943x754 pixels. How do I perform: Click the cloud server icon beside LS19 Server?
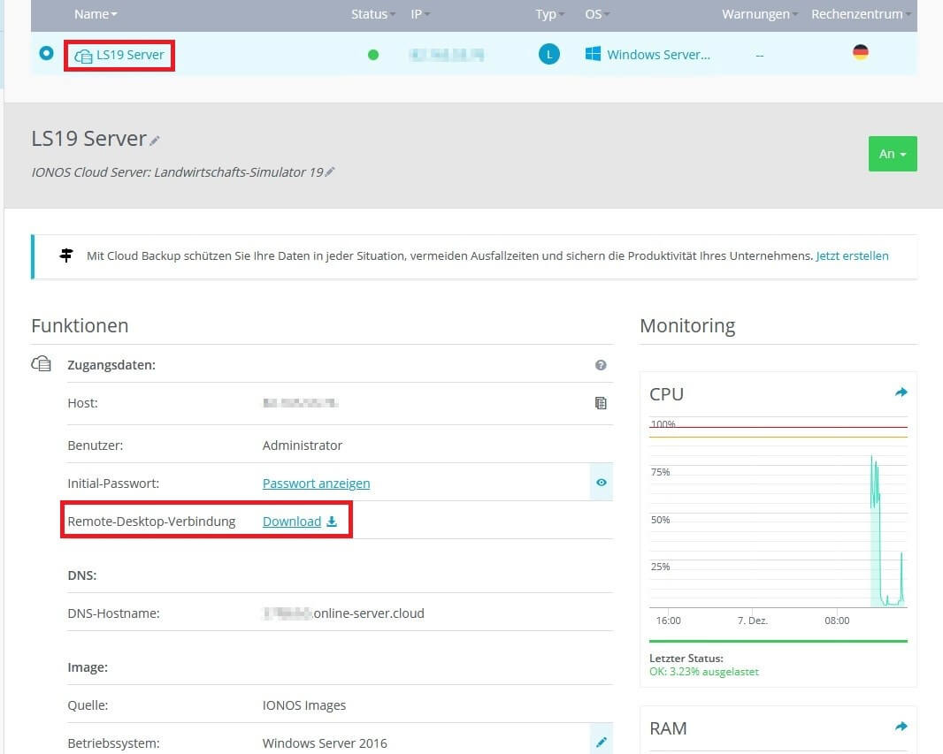[83, 56]
